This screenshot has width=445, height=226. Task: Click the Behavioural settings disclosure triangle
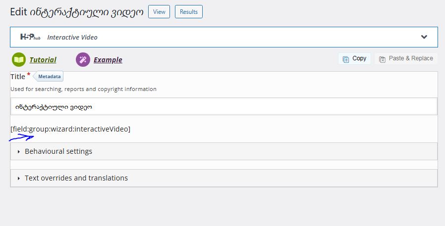click(19, 151)
